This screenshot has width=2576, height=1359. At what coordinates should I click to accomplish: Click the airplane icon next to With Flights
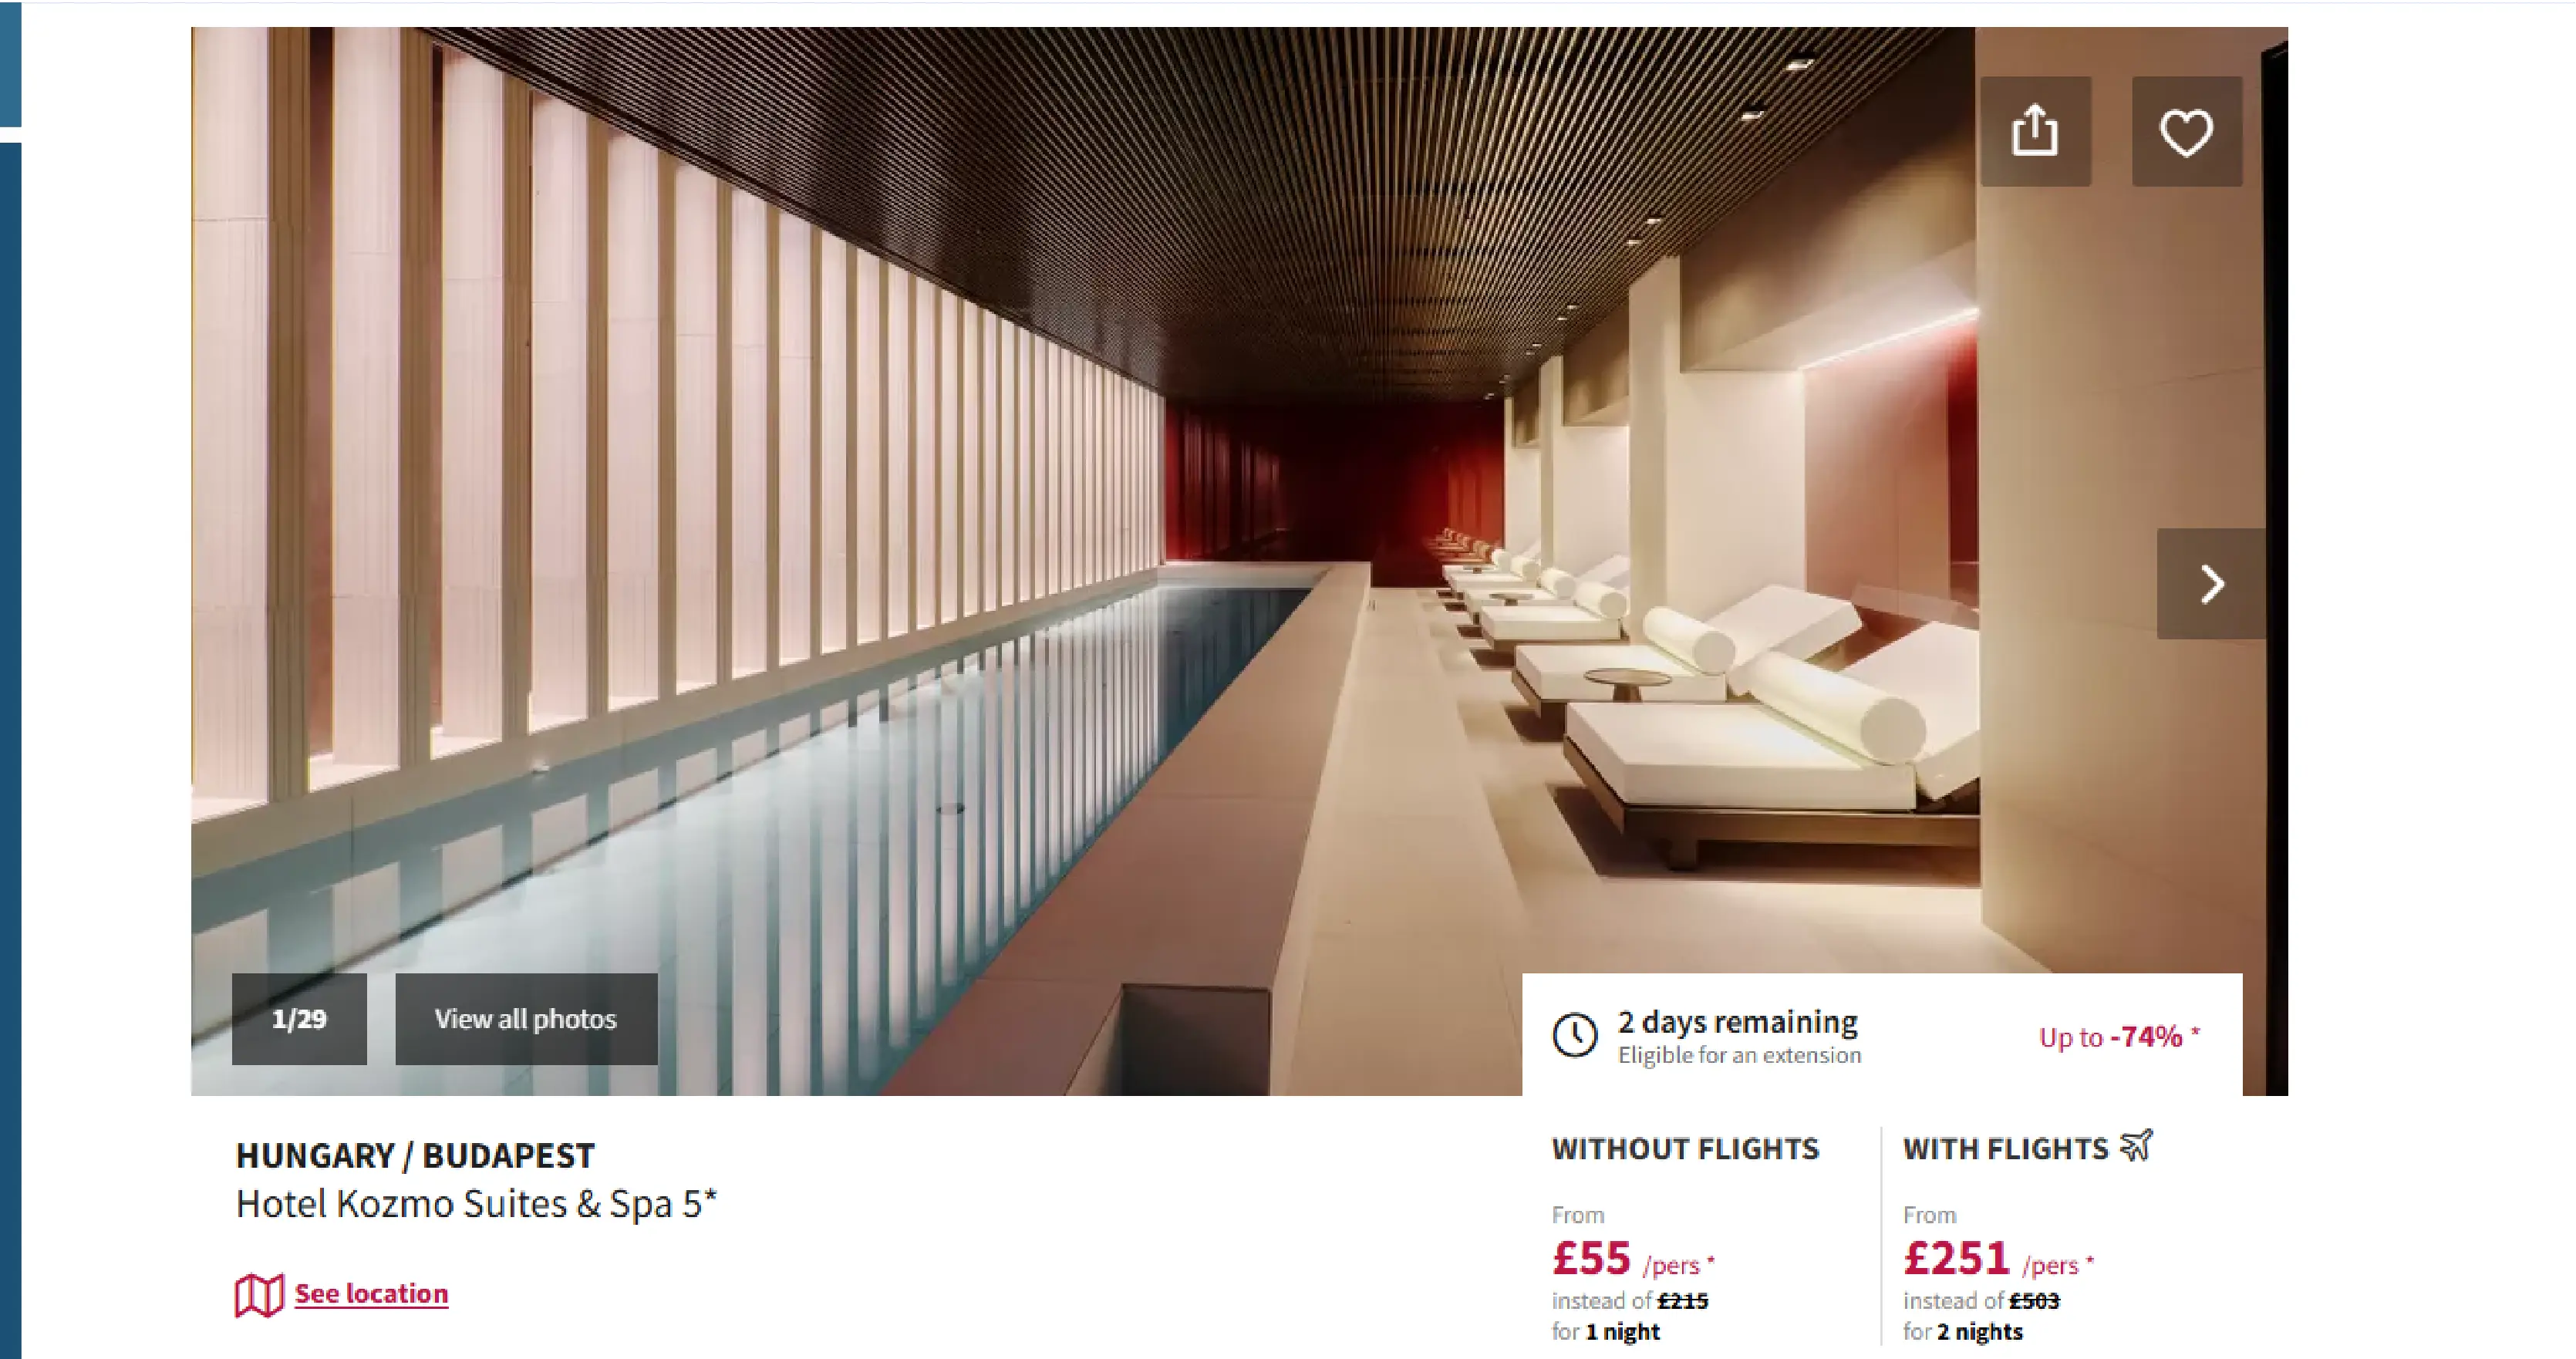point(2136,1146)
